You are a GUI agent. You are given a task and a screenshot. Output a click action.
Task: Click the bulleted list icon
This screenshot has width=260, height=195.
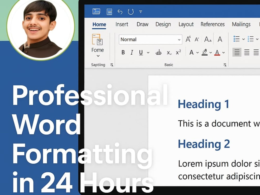coord(237,39)
